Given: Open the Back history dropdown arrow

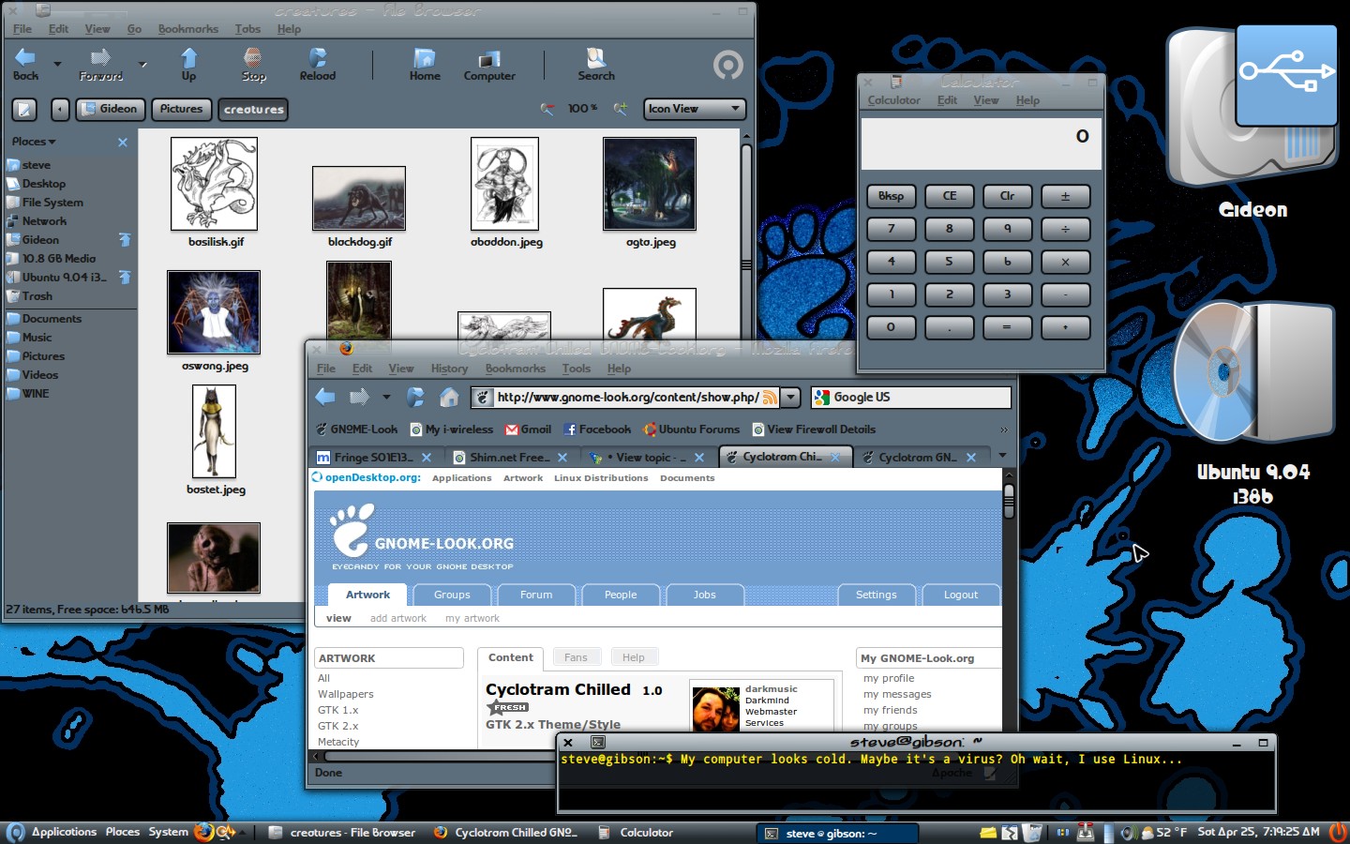Looking at the screenshot, I should coord(57,65).
